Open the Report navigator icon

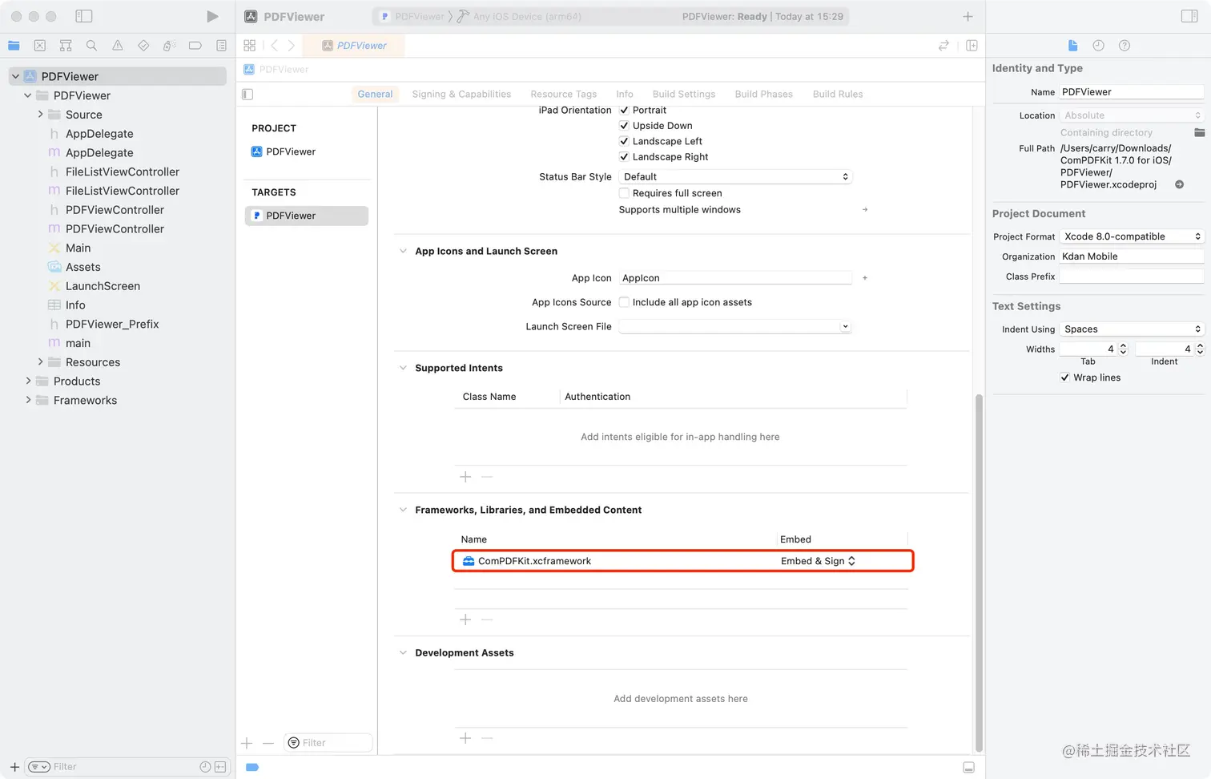(x=221, y=46)
